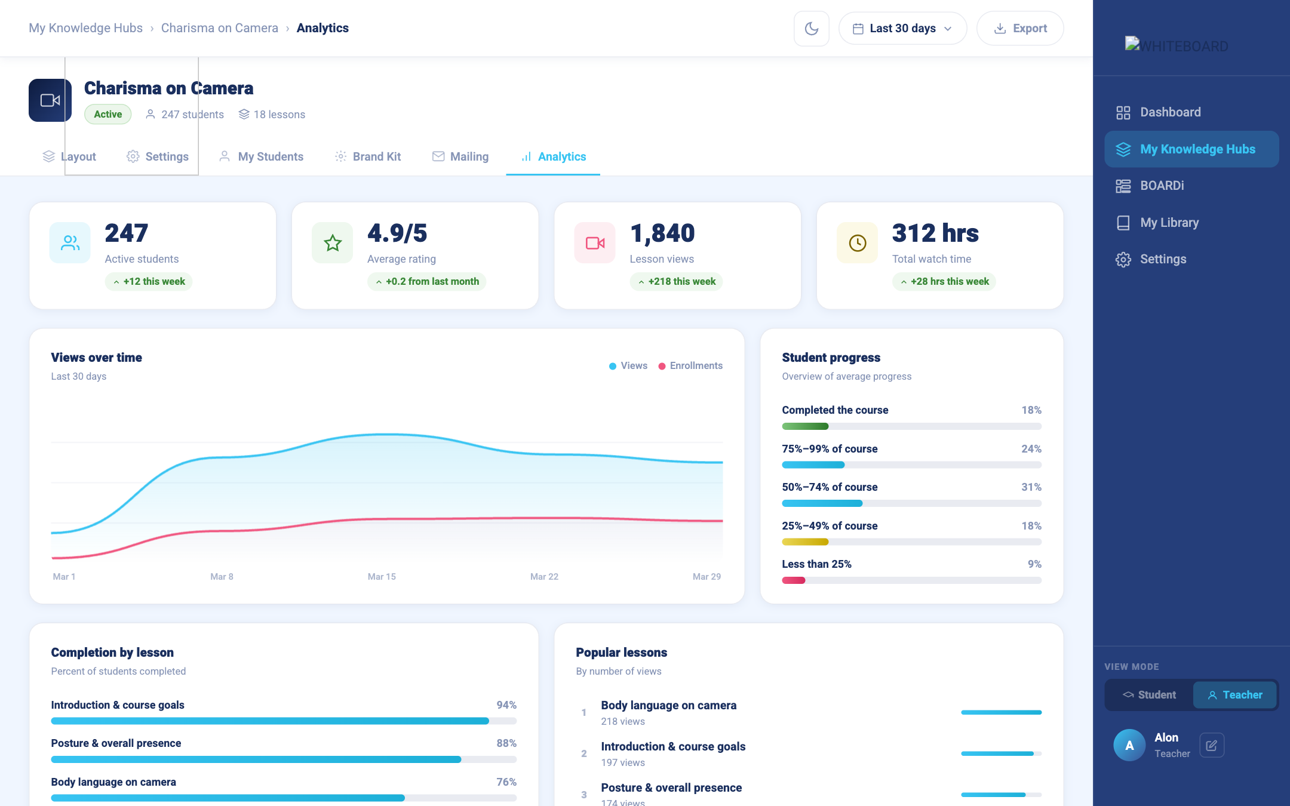Click Posture & overall presence completion bar
1290x806 pixels.
click(x=284, y=759)
